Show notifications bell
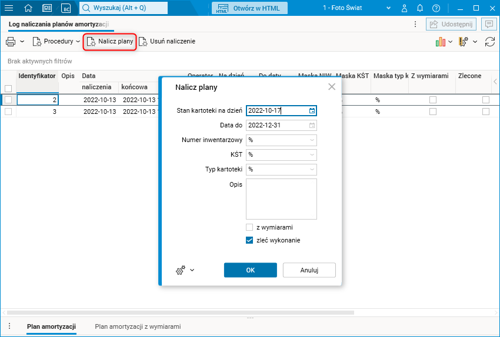Screen dimensions: 500x337 (420, 8)
